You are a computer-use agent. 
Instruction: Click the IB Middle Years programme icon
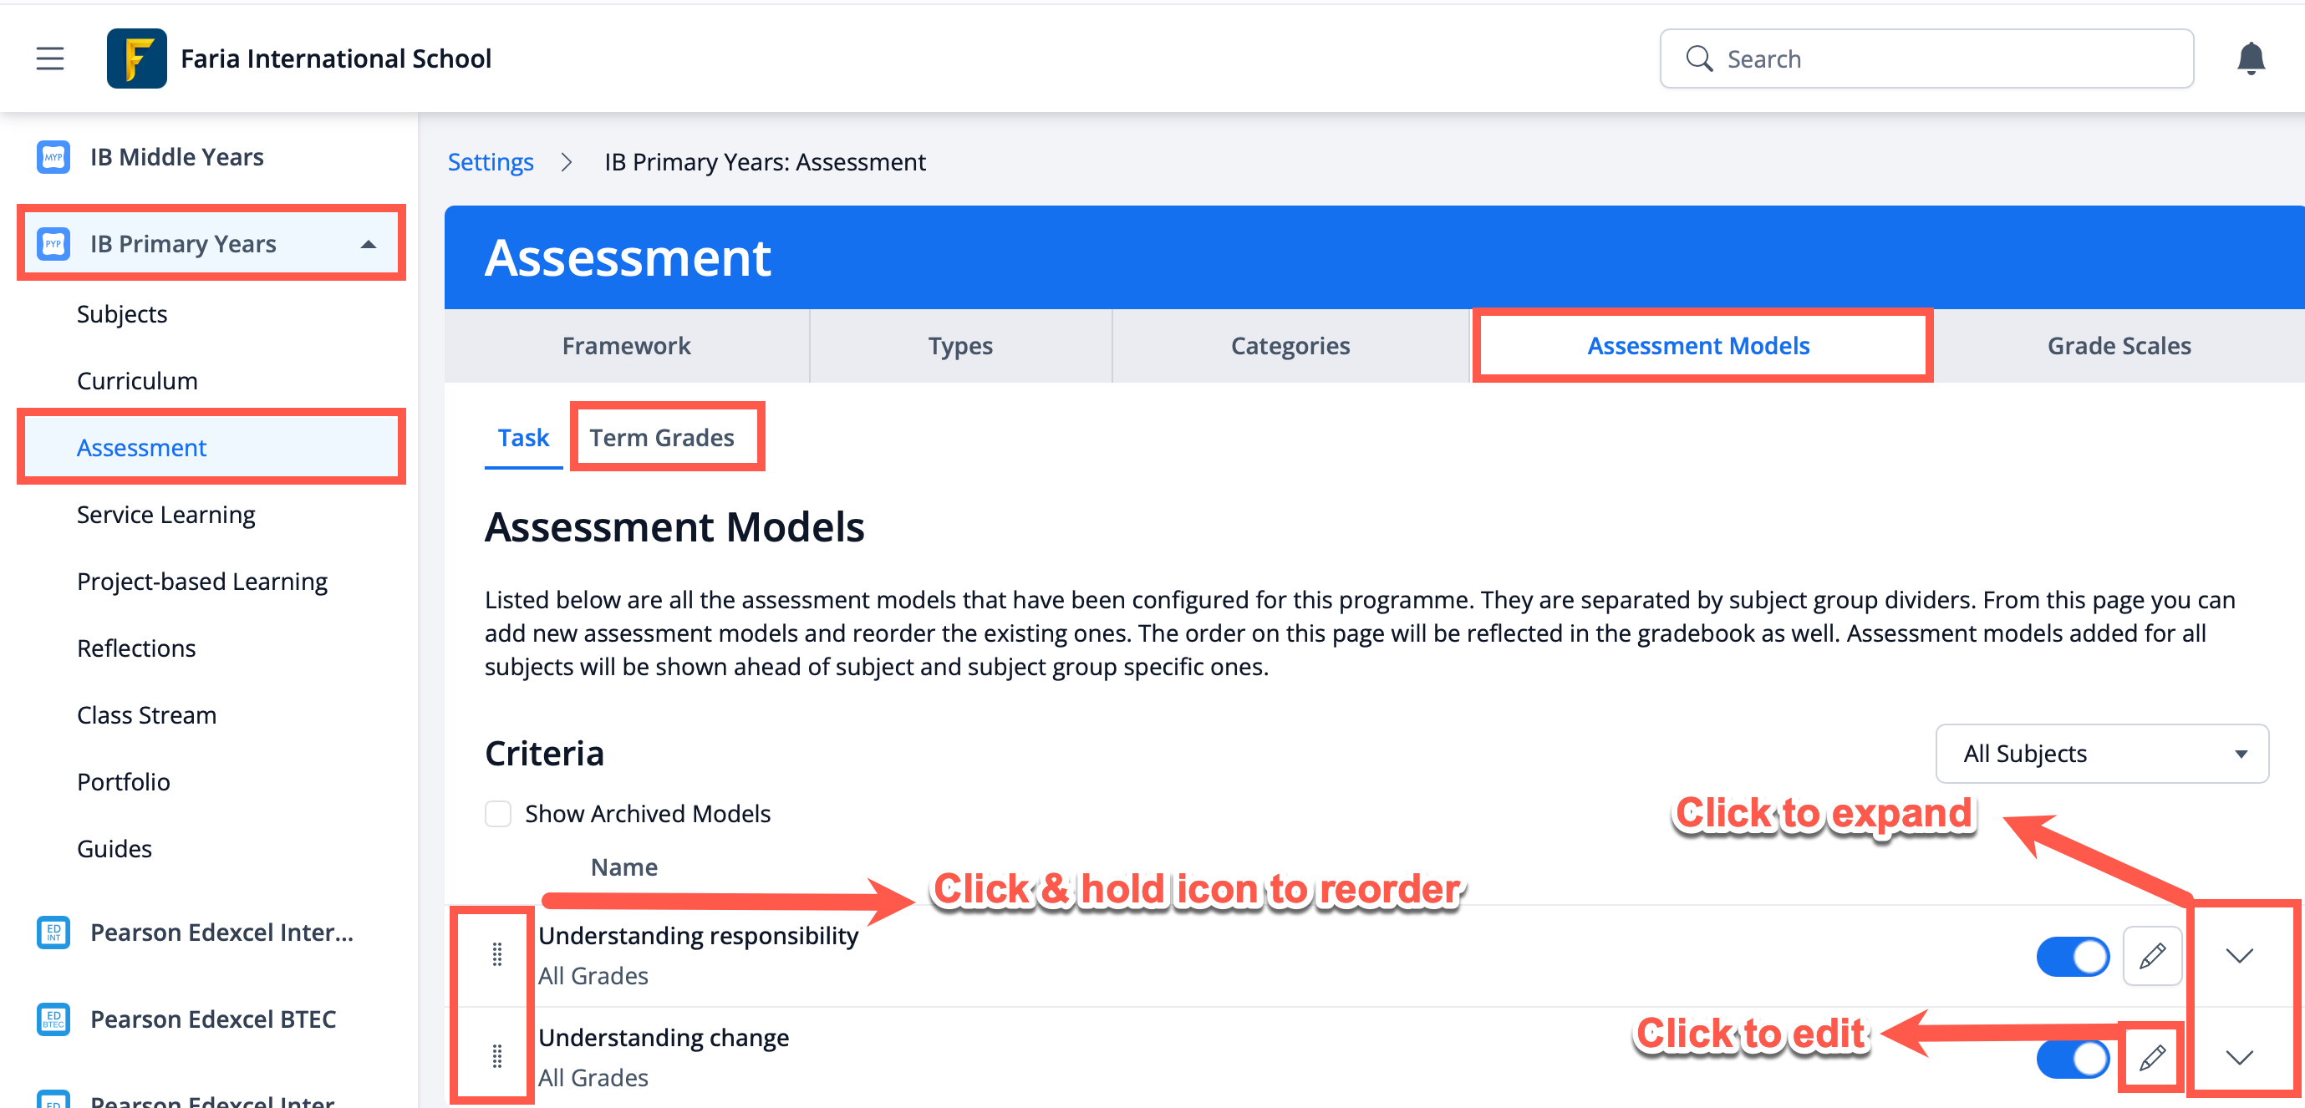coord(53,156)
